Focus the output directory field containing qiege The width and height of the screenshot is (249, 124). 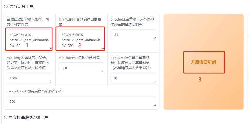82,40
